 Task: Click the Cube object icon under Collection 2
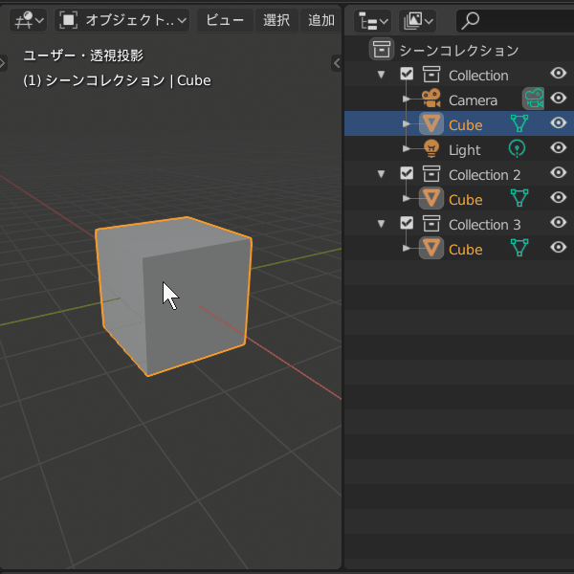coord(431,198)
